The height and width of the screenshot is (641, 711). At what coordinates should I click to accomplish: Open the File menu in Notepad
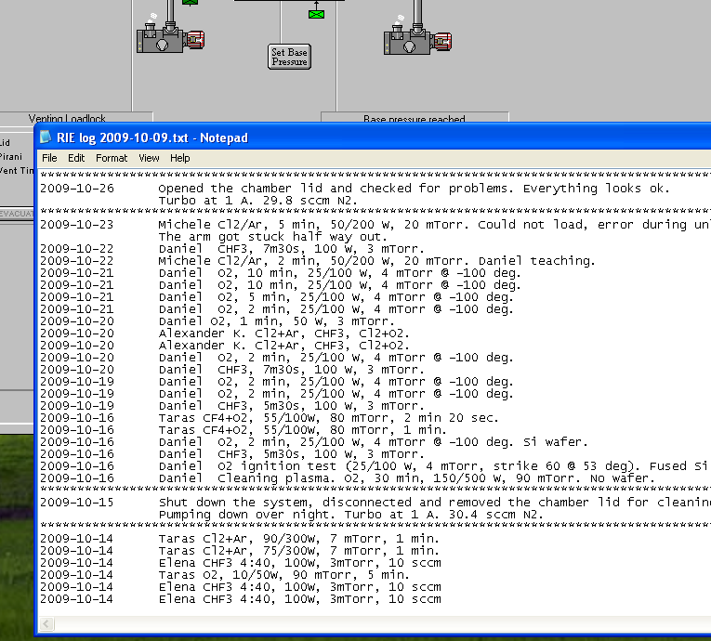click(49, 158)
